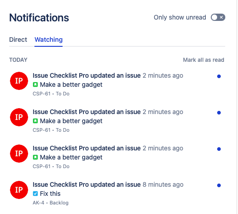Click the unread dot on the first notification
238x214 pixels.
point(219,76)
